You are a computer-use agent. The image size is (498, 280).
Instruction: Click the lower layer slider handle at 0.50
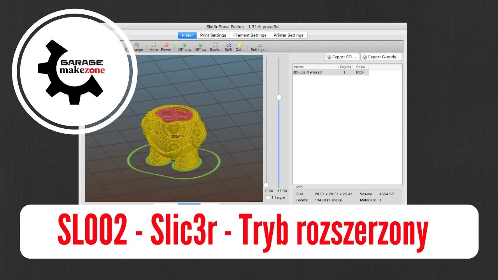(266, 185)
